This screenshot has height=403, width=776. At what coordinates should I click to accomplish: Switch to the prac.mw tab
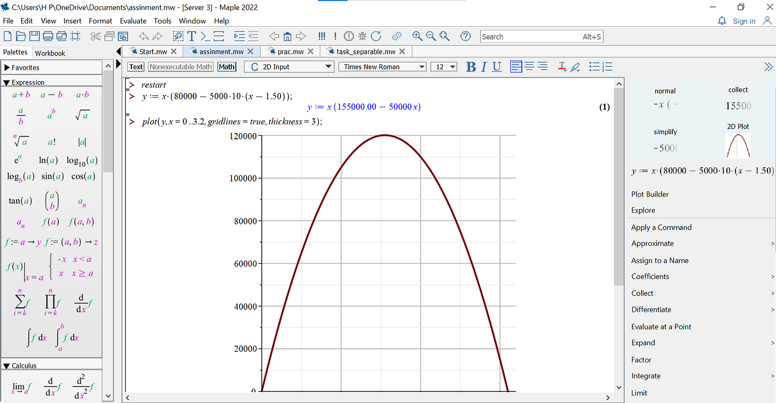point(289,51)
